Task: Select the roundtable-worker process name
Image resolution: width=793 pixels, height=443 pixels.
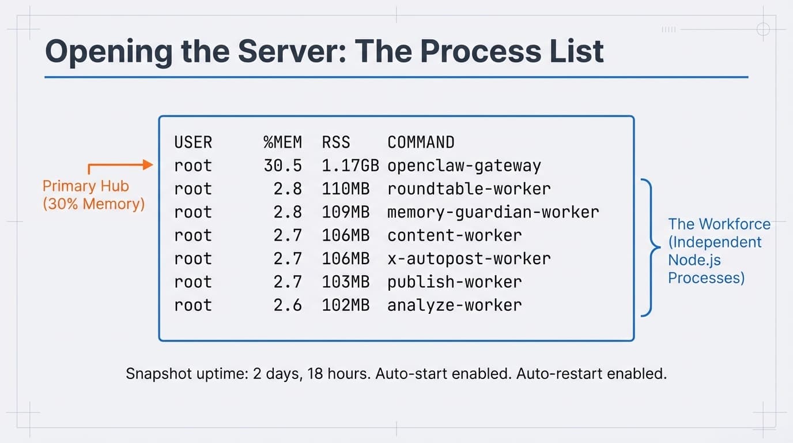Action: (469, 189)
